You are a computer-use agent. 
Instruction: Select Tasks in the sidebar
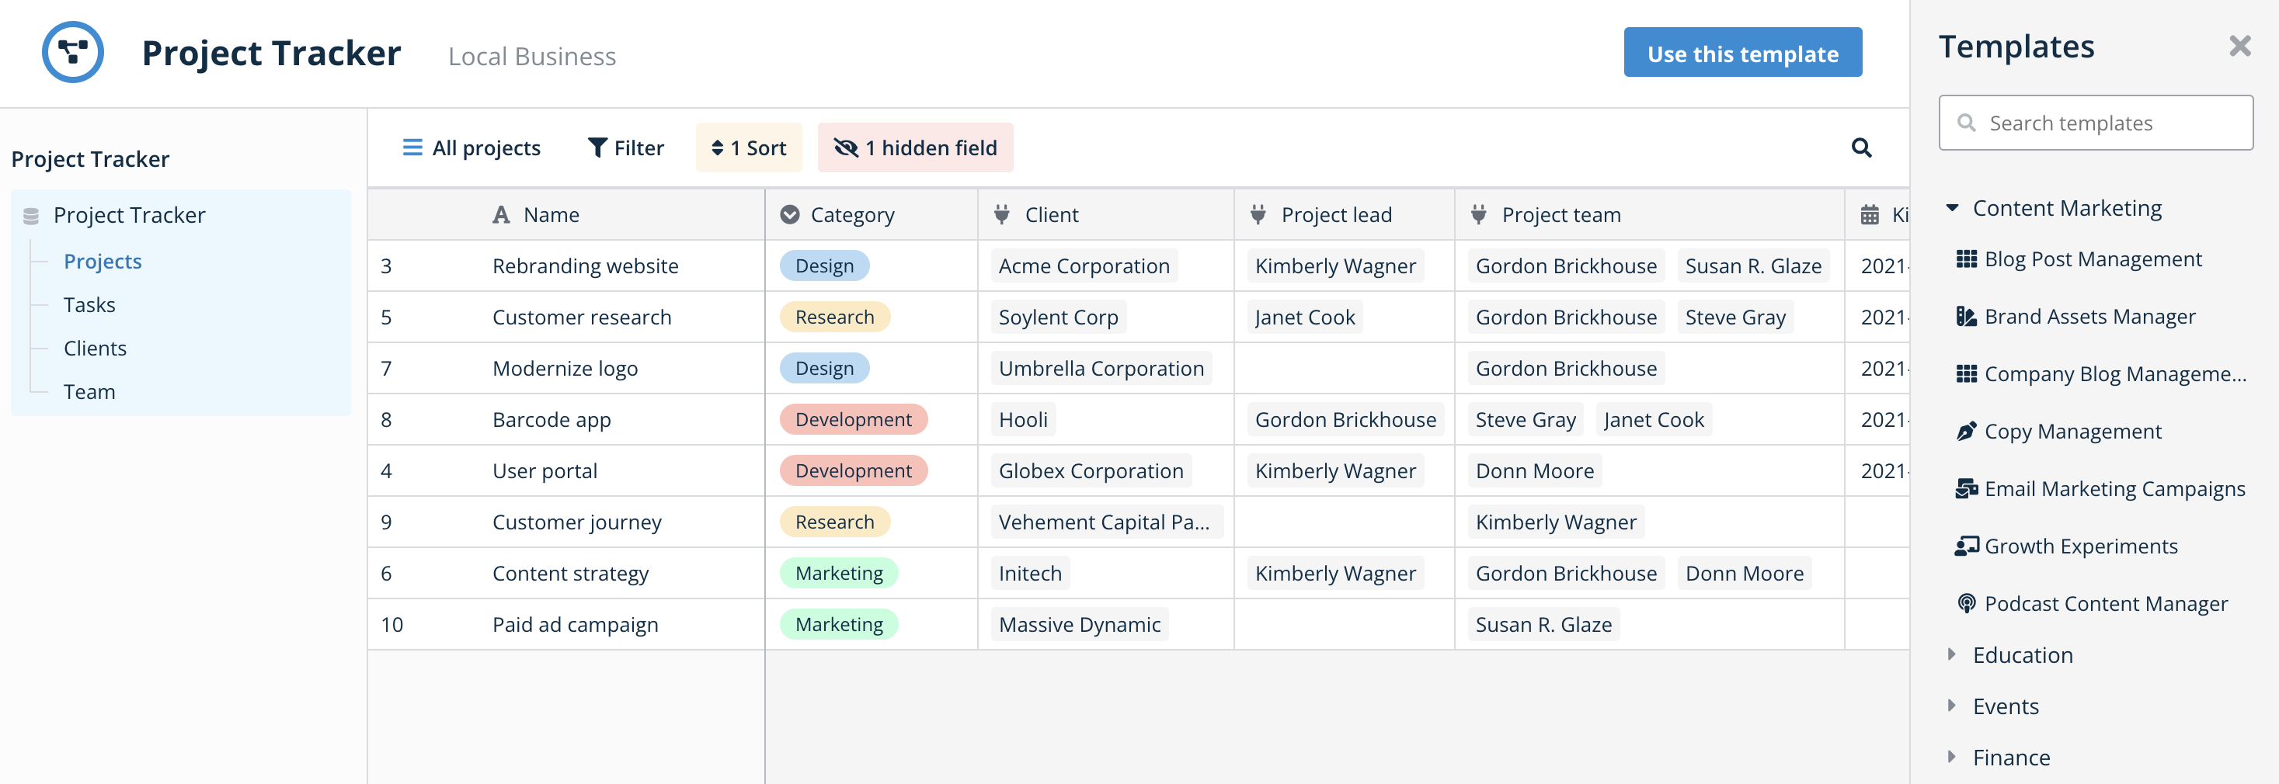pos(89,304)
